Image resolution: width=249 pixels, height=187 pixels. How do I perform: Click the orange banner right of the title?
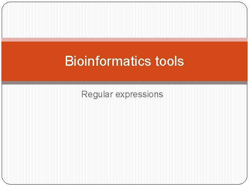[218, 61]
